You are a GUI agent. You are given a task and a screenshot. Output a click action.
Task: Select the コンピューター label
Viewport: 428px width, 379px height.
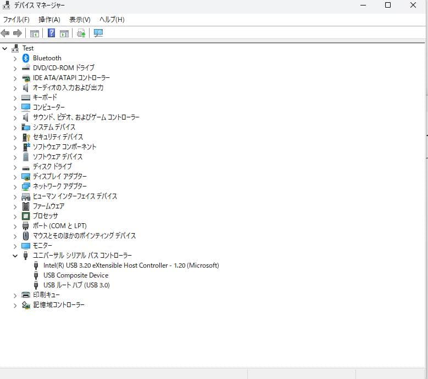click(x=49, y=108)
